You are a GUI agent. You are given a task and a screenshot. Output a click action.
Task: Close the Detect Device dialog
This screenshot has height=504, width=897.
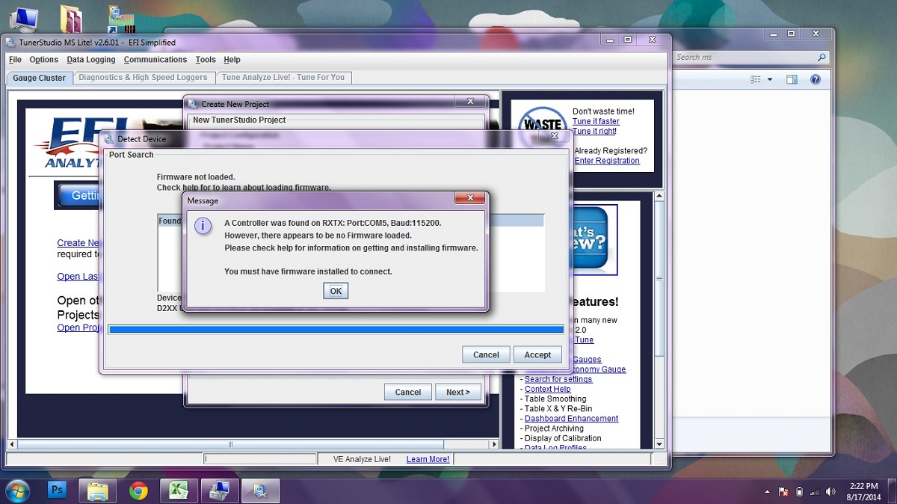(554, 136)
